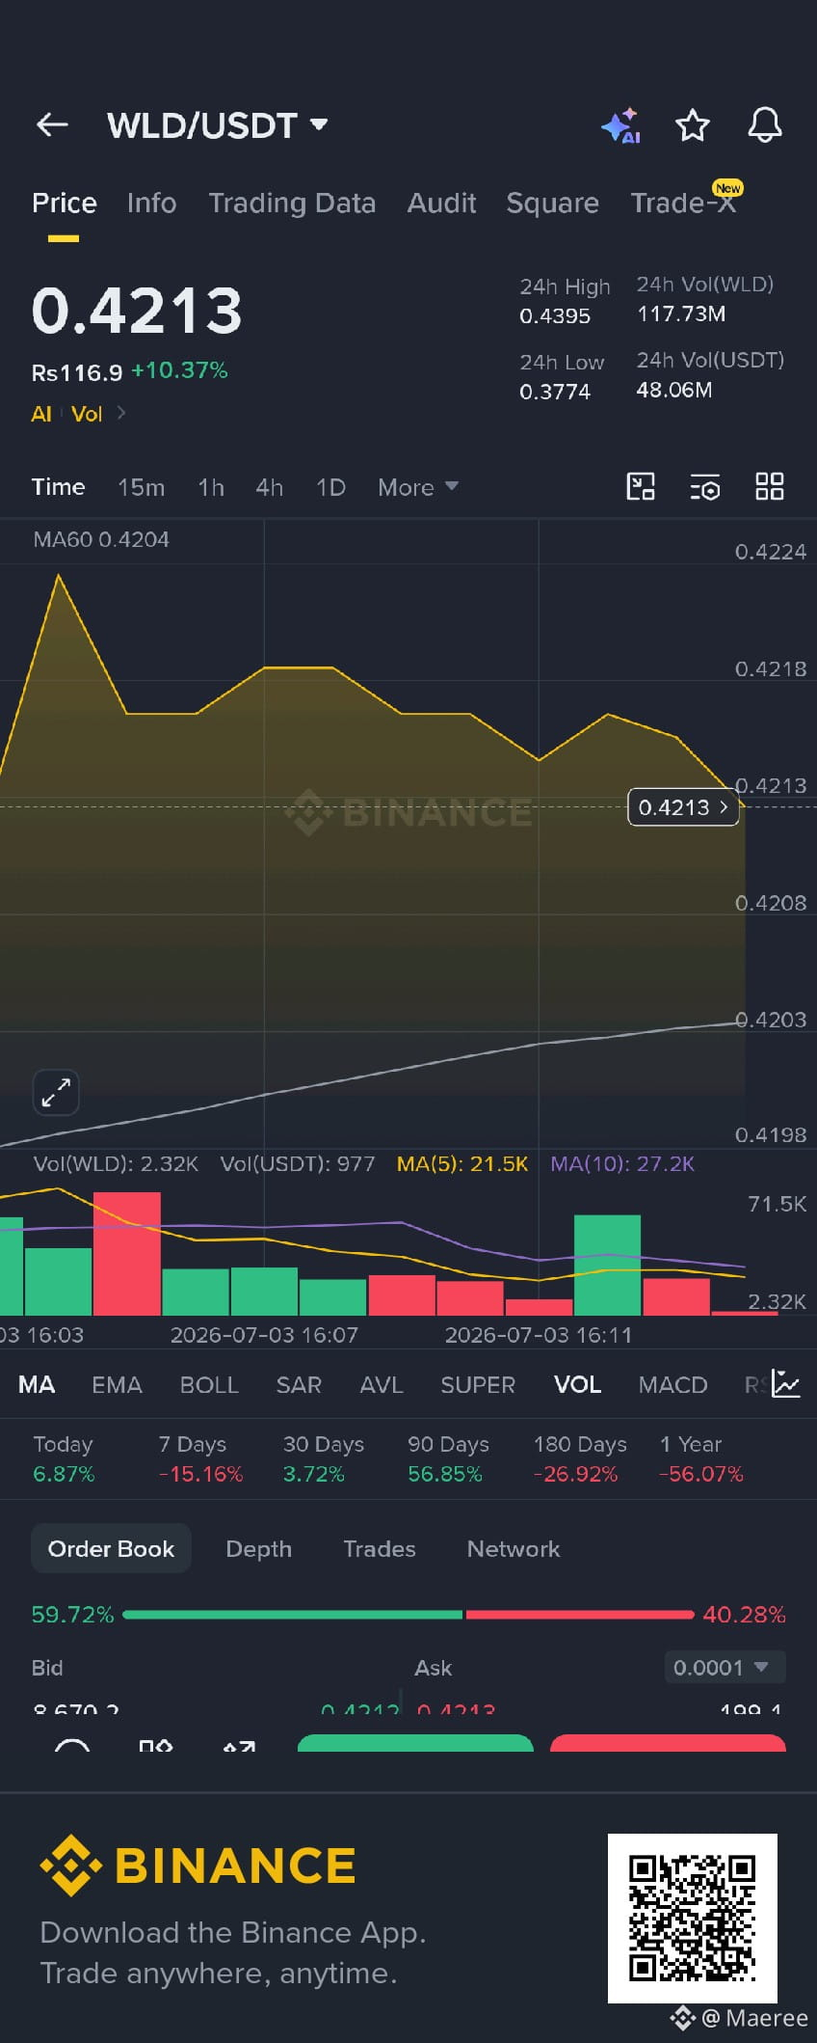The image size is (817, 2043).
Task: Click the MA(5): 21.5K volume label
Action: 462,1164
